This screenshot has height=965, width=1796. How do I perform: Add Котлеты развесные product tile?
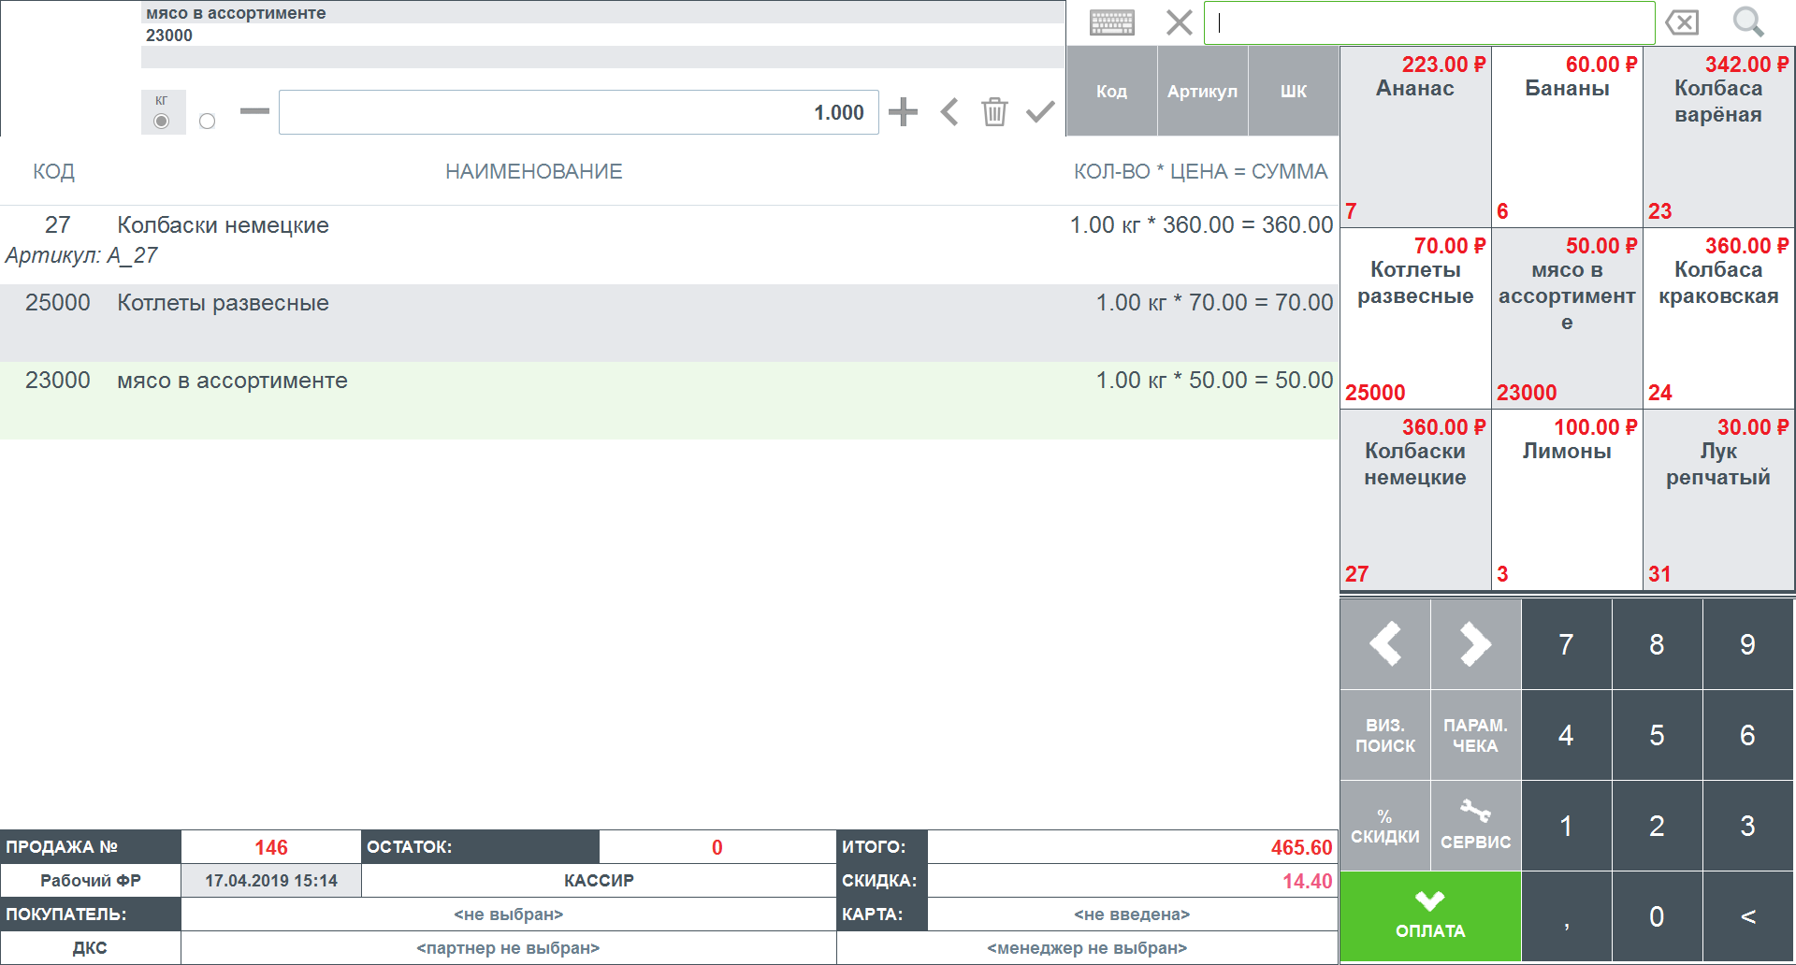[1415, 318]
